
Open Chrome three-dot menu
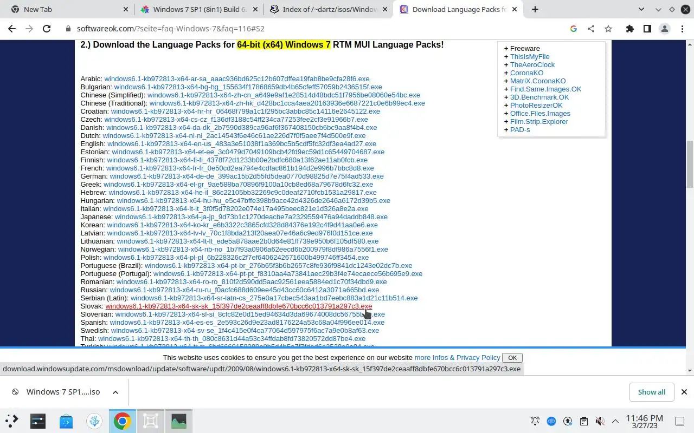(682, 29)
